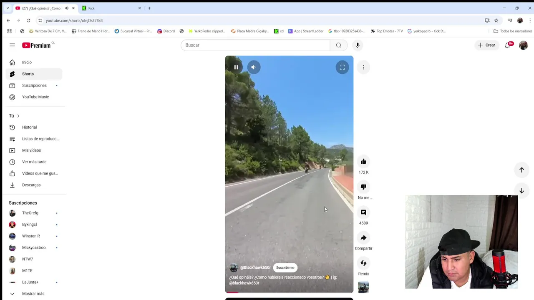Open Mis vídeos in the sidebar
This screenshot has width=534, height=300.
point(34,150)
